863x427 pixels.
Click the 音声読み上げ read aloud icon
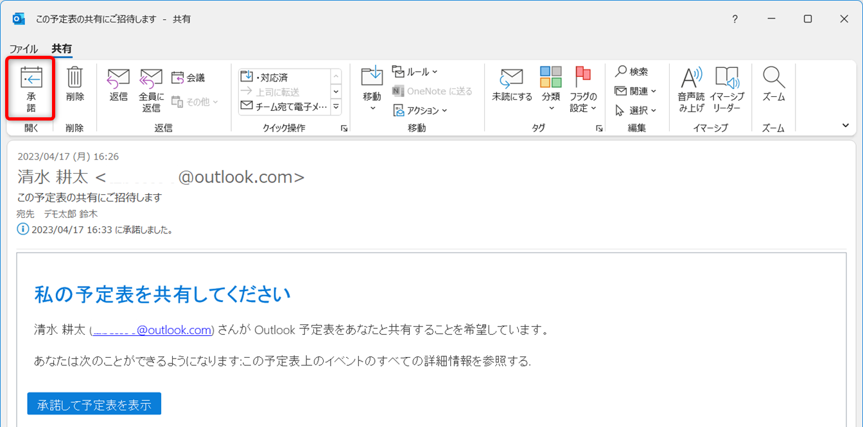(691, 80)
